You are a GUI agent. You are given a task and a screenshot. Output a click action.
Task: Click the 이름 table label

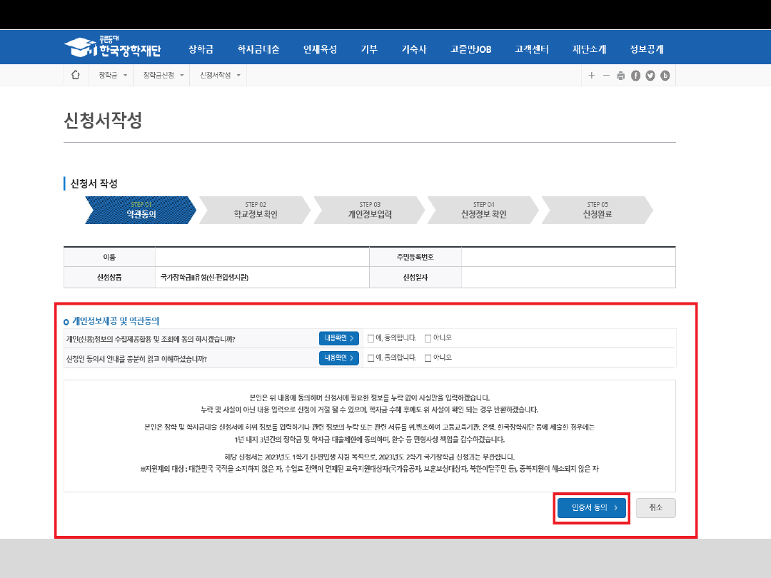(x=109, y=257)
